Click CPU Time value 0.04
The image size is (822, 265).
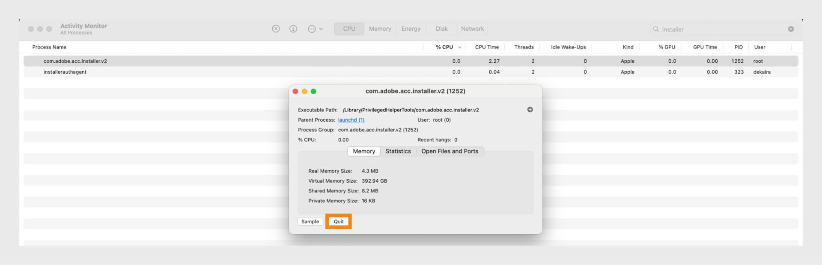[494, 72]
